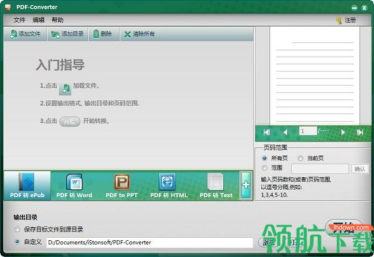Select the 当前页 radio button

tap(300, 158)
